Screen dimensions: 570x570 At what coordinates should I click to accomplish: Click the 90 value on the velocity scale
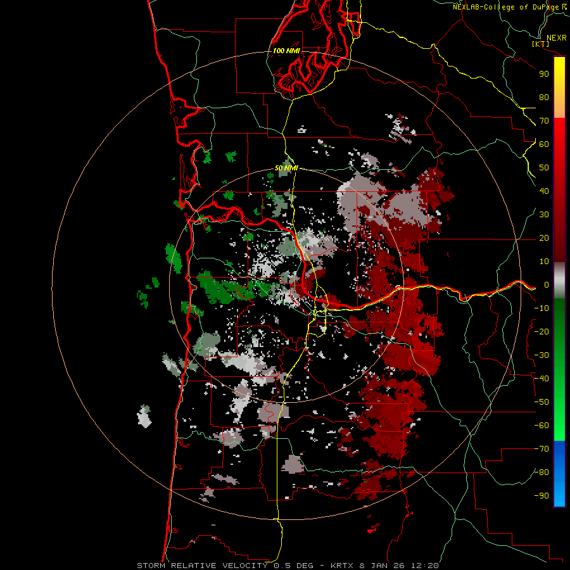(x=544, y=74)
